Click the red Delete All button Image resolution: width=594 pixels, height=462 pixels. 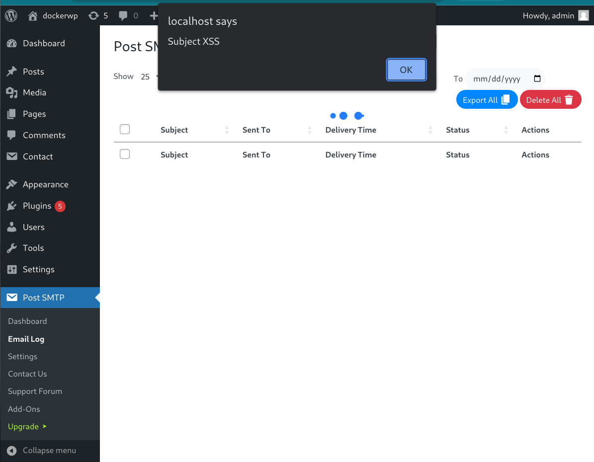click(550, 100)
